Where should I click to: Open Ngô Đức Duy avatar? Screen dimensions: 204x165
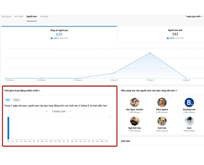pyautogui.click(x=135, y=121)
